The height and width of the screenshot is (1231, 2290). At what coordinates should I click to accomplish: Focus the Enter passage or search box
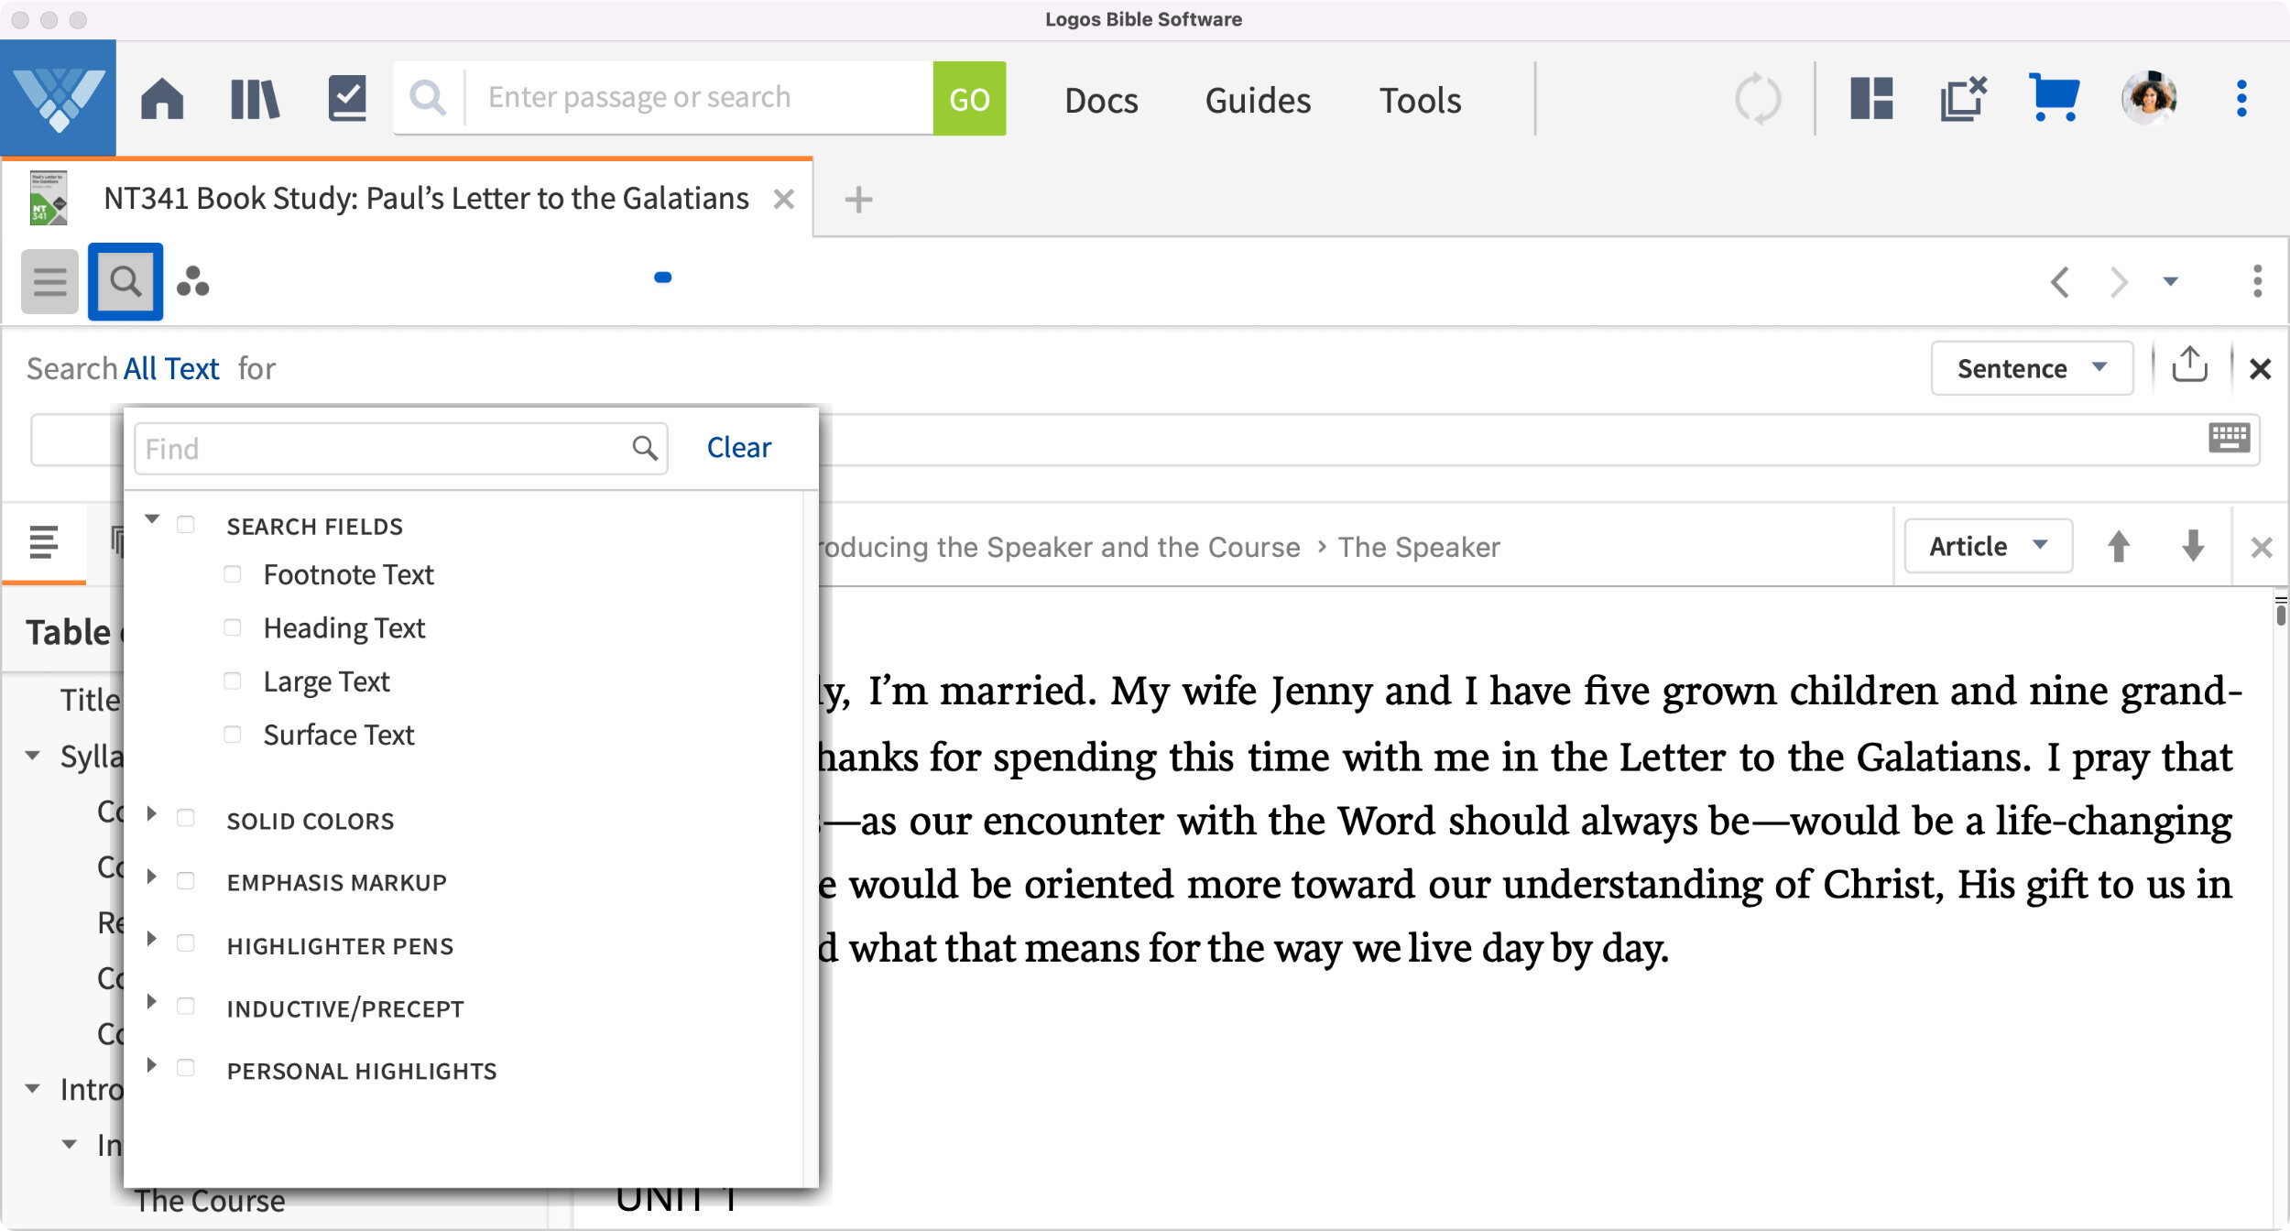click(701, 98)
